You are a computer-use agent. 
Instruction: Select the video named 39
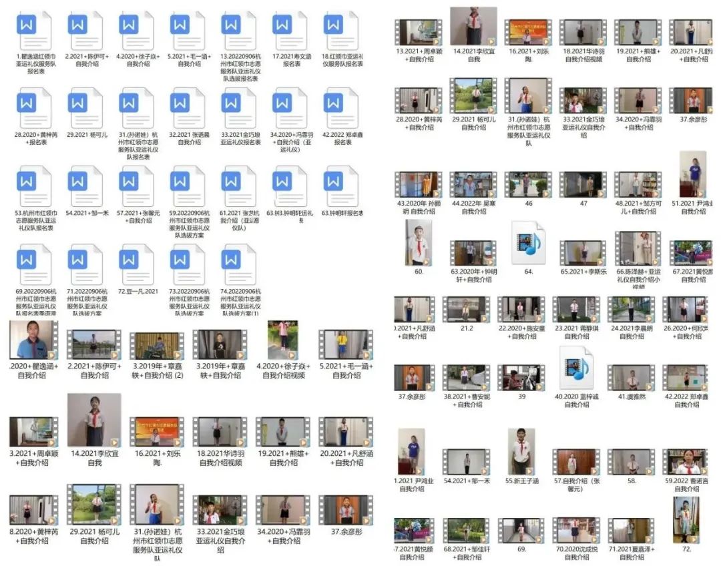point(521,377)
